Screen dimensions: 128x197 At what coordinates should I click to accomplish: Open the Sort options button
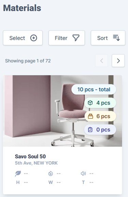pos(108,38)
